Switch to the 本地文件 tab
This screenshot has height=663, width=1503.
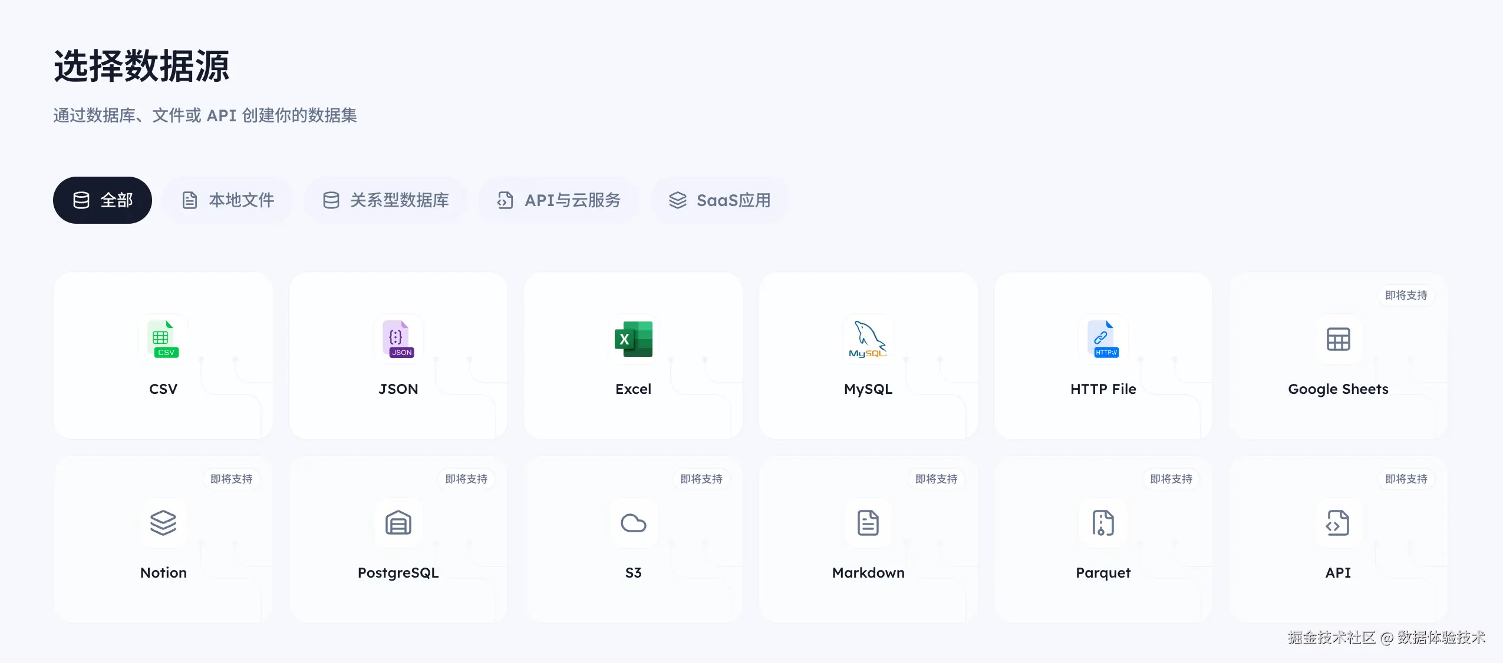click(228, 200)
